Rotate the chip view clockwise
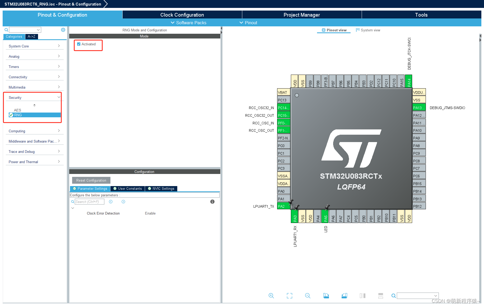Screen dimensions: 484x306 coord(326,296)
